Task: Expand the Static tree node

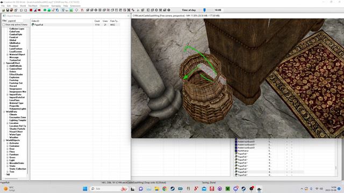Action: 8,166
